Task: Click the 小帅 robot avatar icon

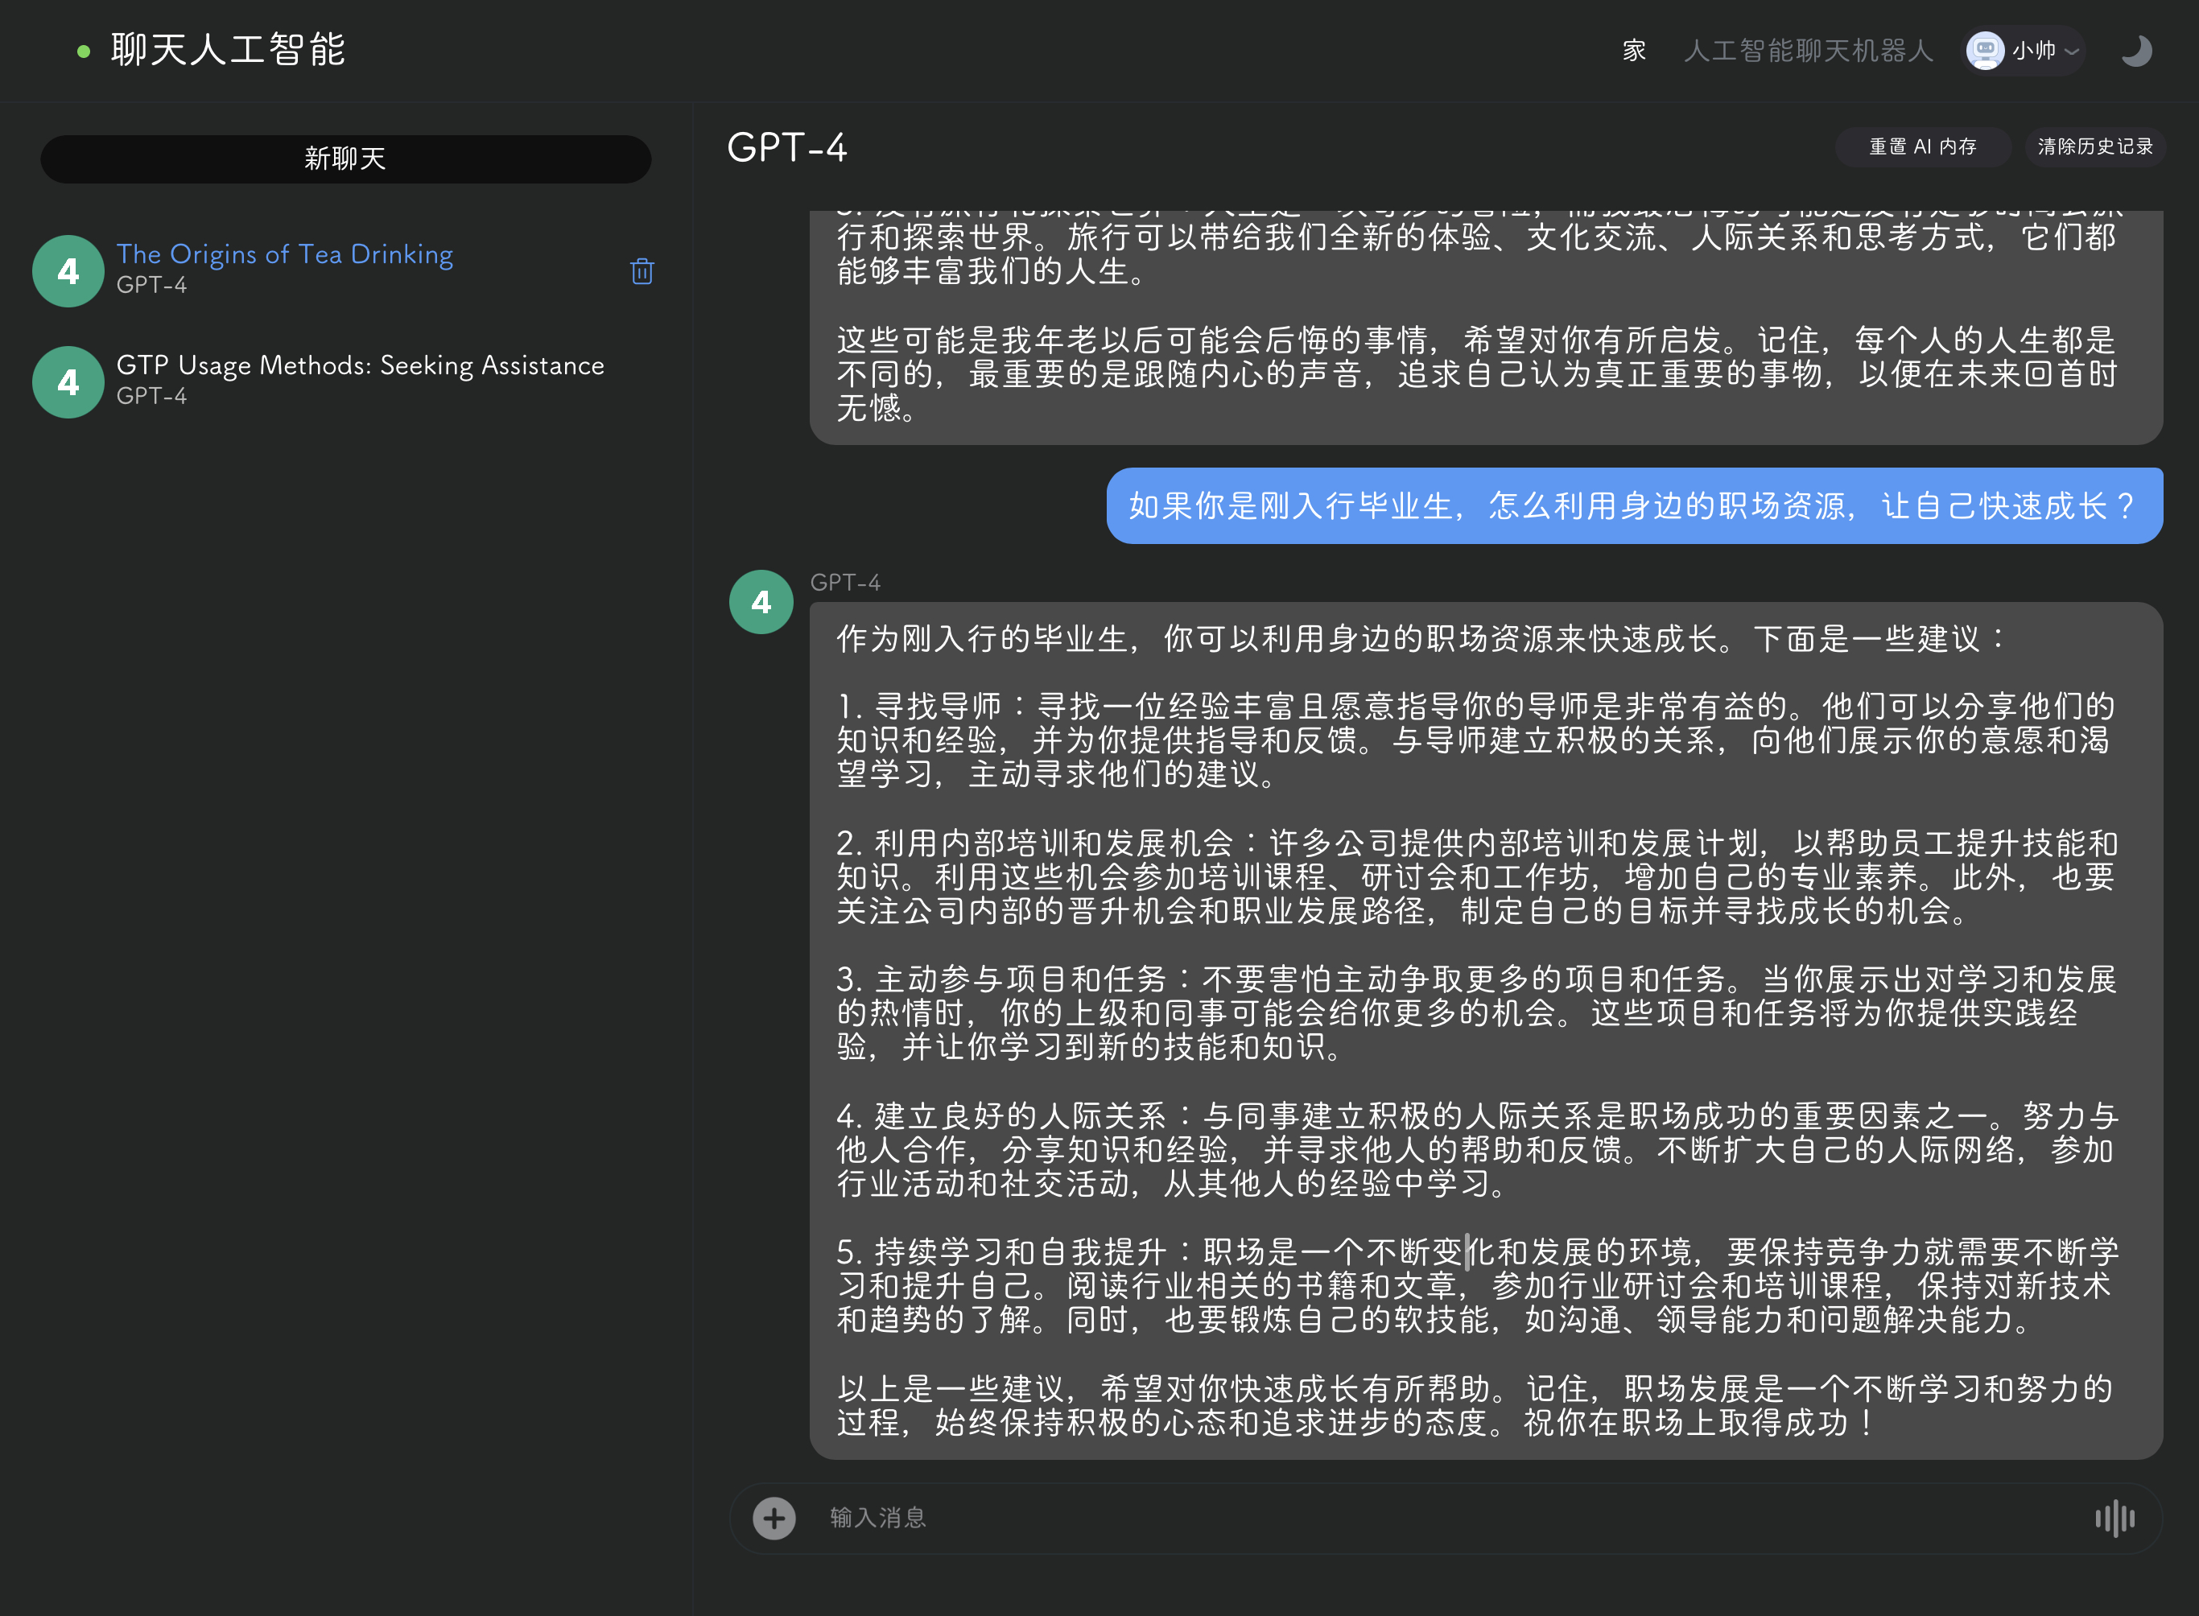Action: click(x=1985, y=51)
